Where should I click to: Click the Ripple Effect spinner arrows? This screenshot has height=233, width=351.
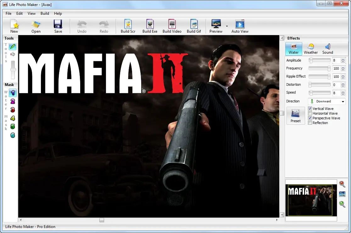point(343,77)
